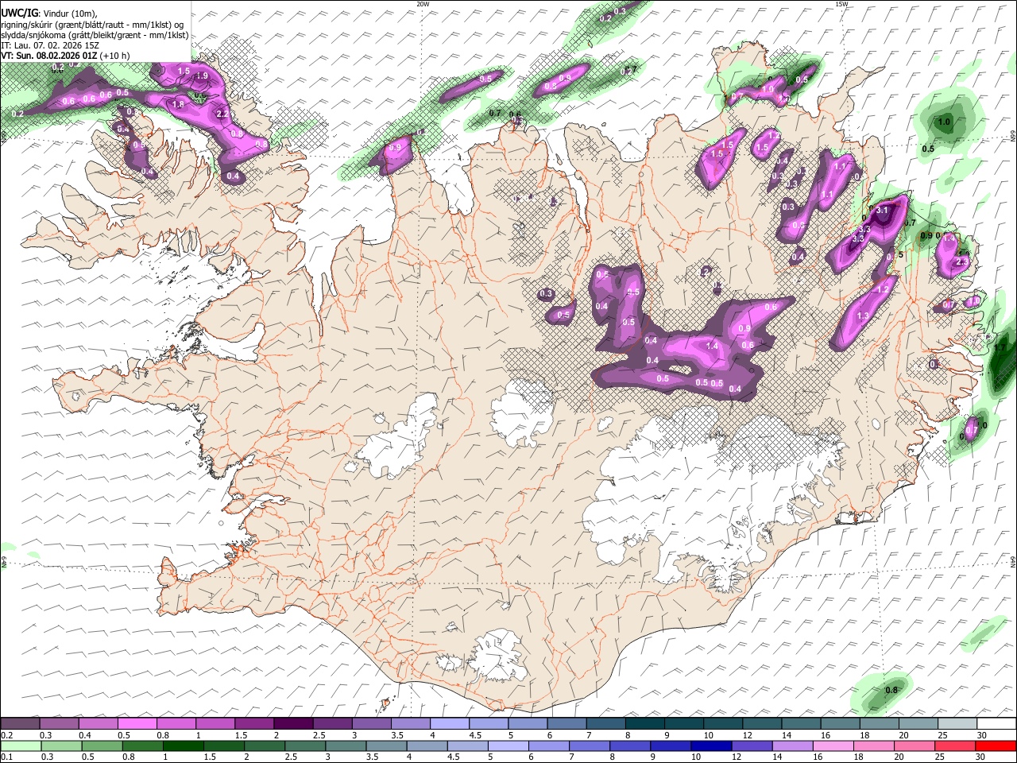This screenshot has width=1017, height=763.
Task: Click the 'slydda/snjókoma' legend description line
Action: coord(95,34)
